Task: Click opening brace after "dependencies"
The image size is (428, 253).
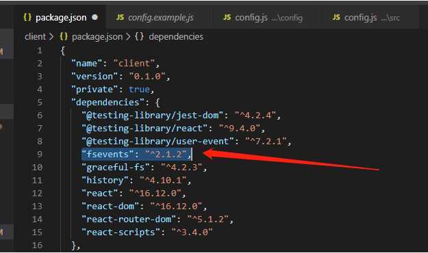Action: tap(158, 103)
